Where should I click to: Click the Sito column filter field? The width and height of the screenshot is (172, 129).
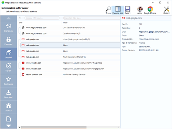click(42, 18)
